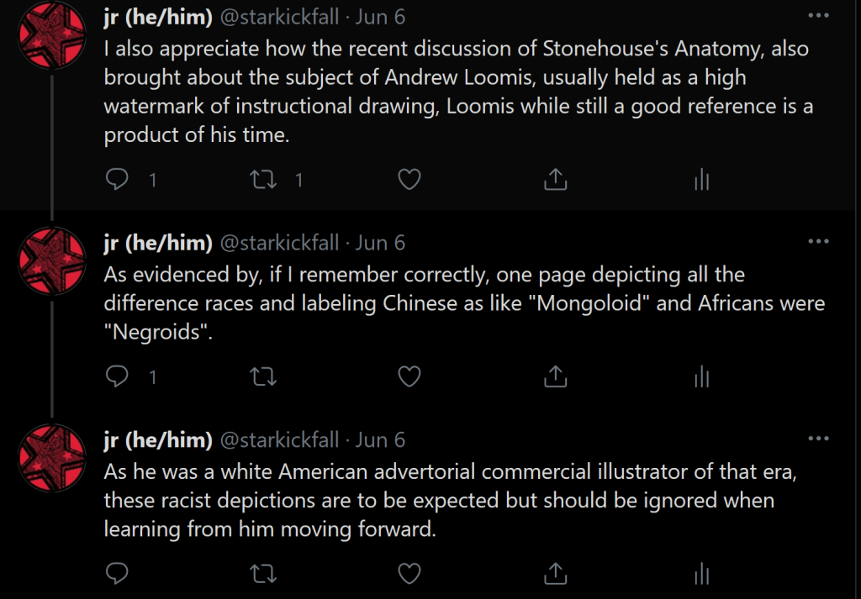Open the Jun 6 timestamp of the last tweet

pyautogui.click(x=380, y=439)
